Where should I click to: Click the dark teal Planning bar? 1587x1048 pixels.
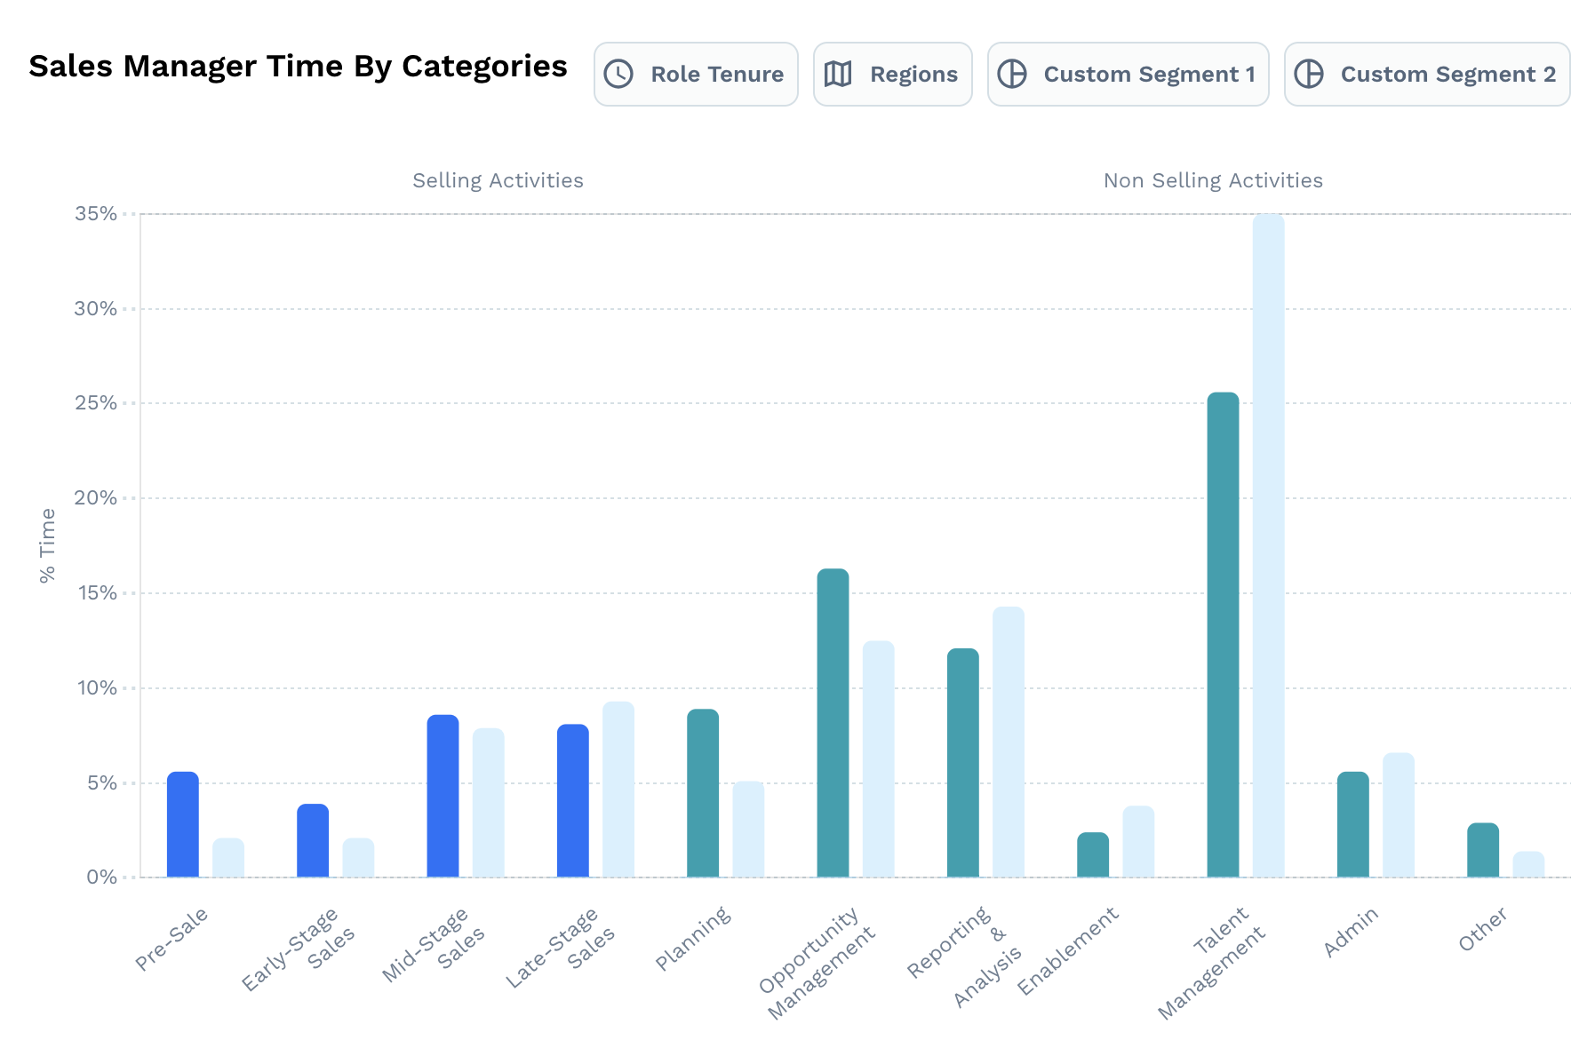pos(703,793)
